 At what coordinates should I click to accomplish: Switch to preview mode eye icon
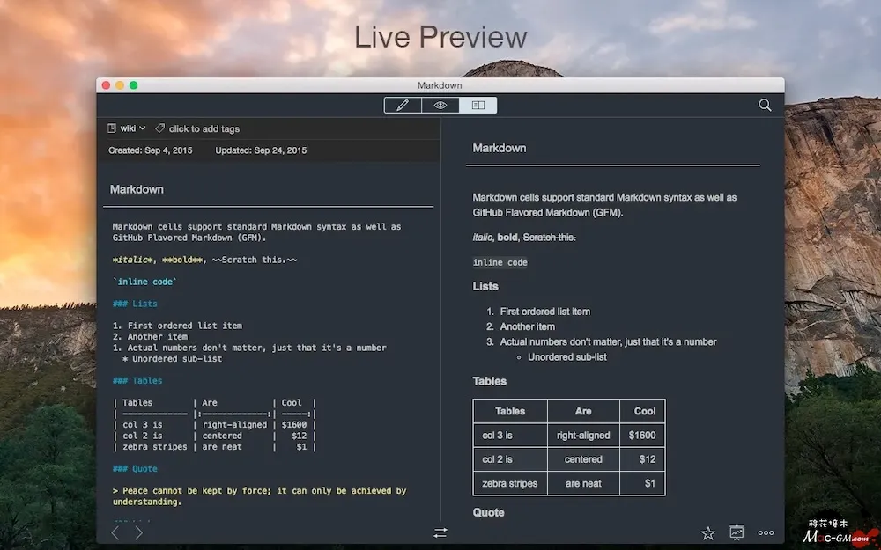tap(440, 105)
